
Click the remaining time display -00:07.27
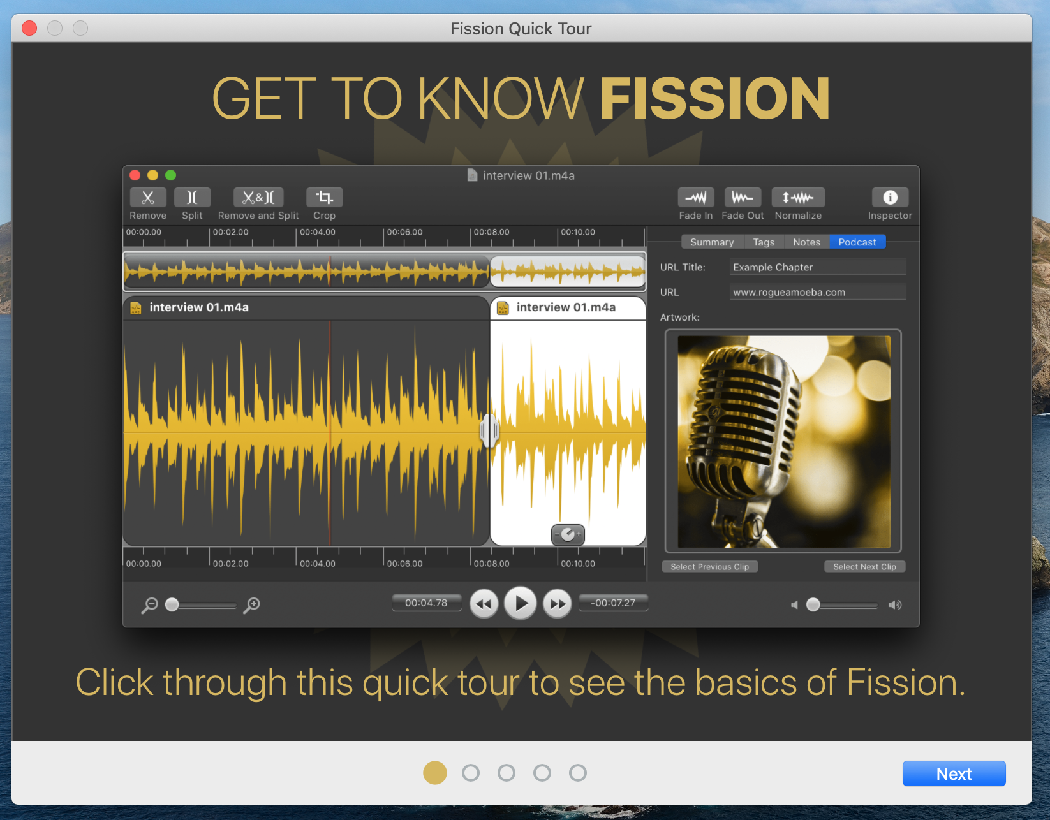pos(613,603)
